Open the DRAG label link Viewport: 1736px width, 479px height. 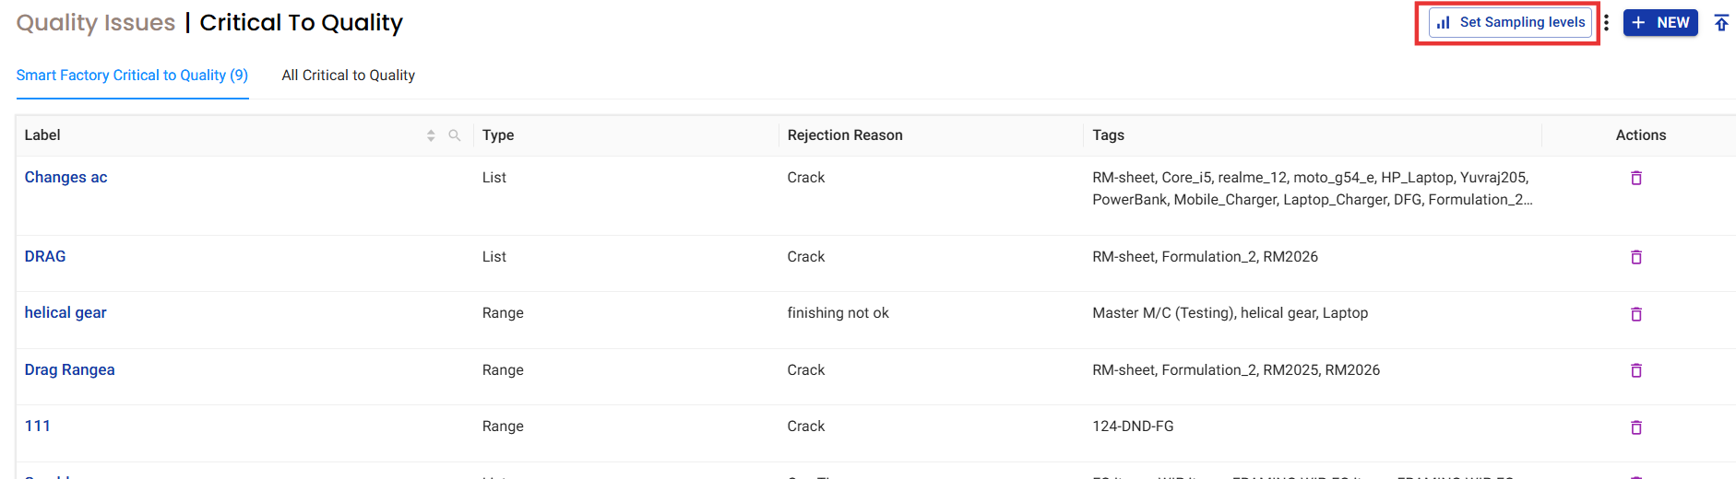[x=45, y=257]
